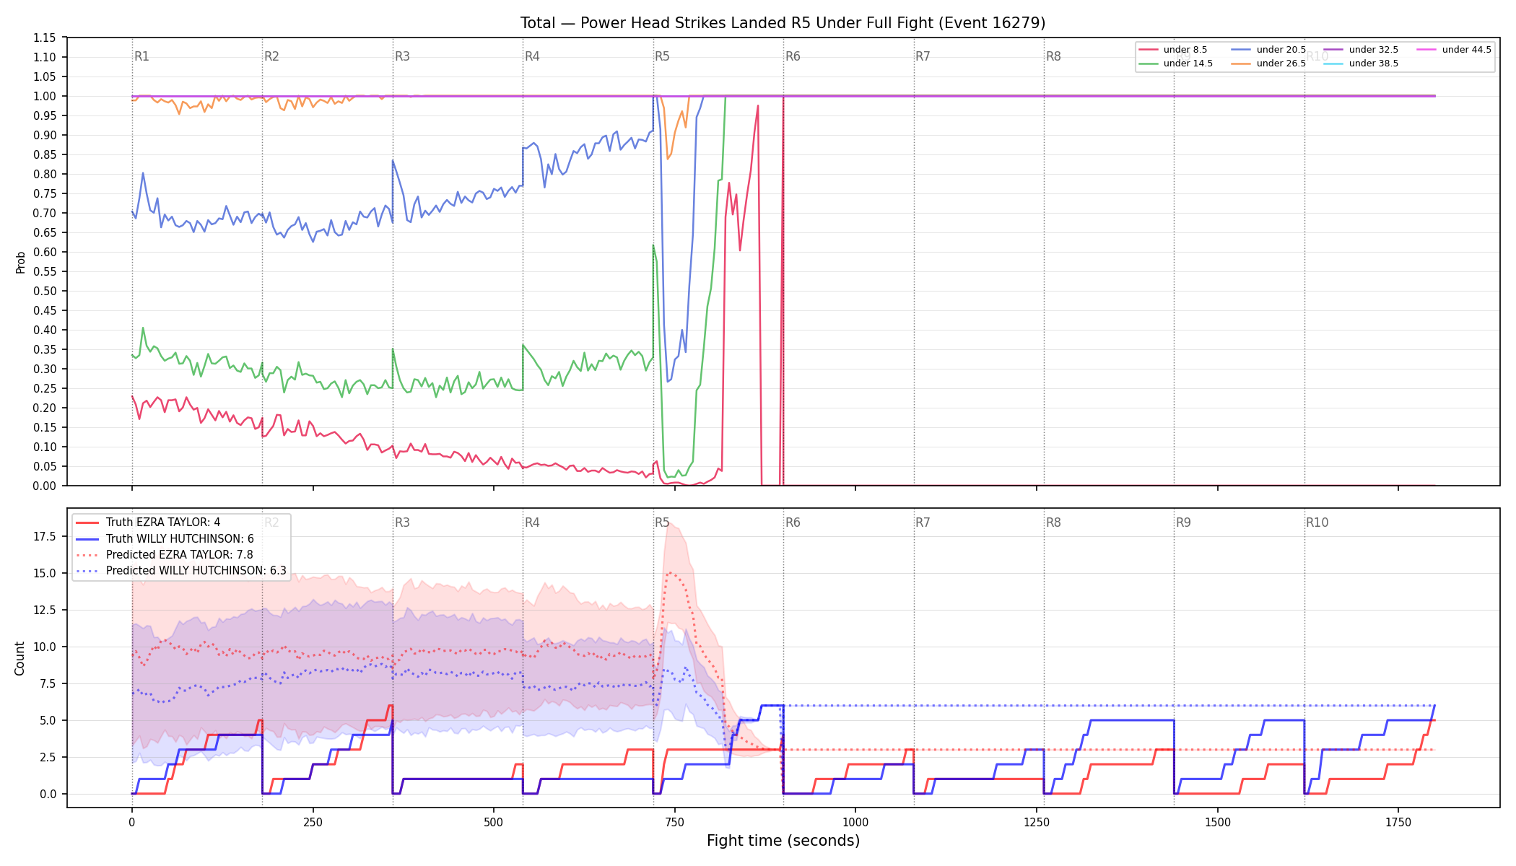Click the R8 round marker in the probability chart
Image resolution: width=1516 pixels, height=866 pixels.
pos(1053,56)
